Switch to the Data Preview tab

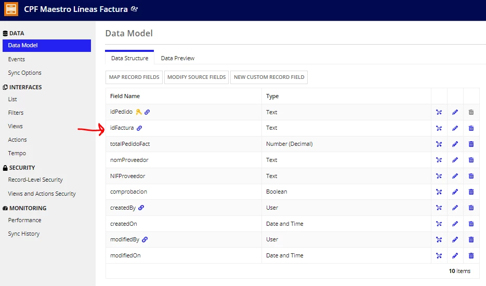pyautogui.click(x=178, y=58)
